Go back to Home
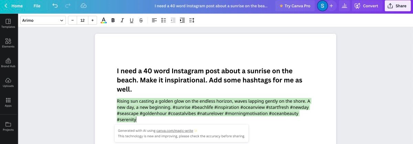 coord(17,6)
